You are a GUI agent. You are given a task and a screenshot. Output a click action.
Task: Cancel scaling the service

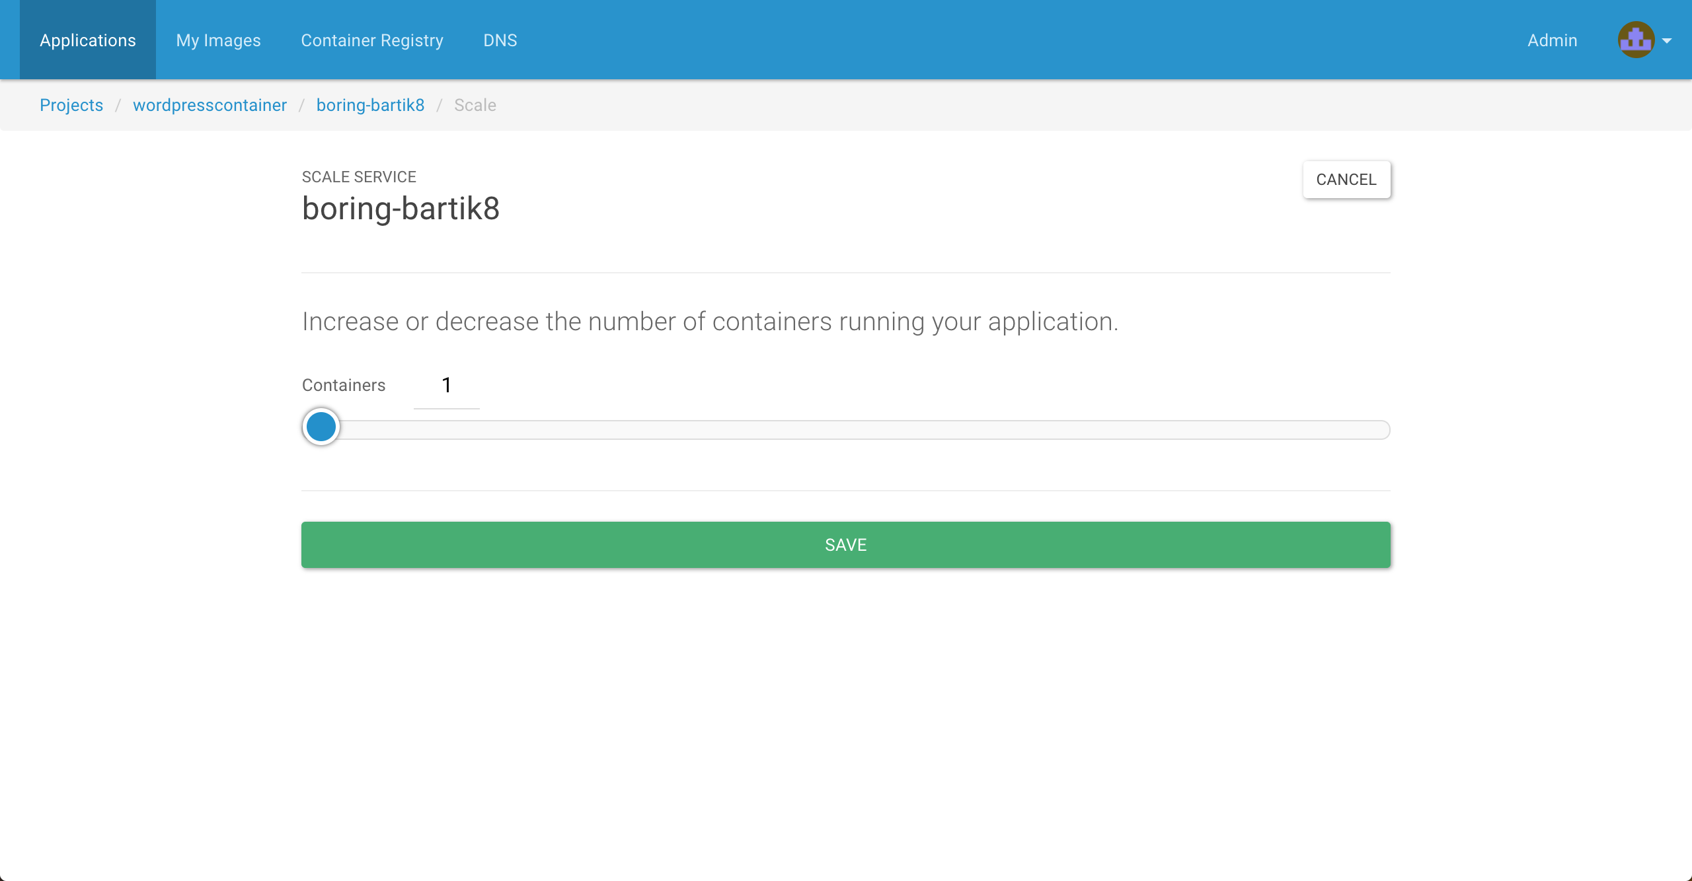pyautogui.click(x=1346, y=180)
